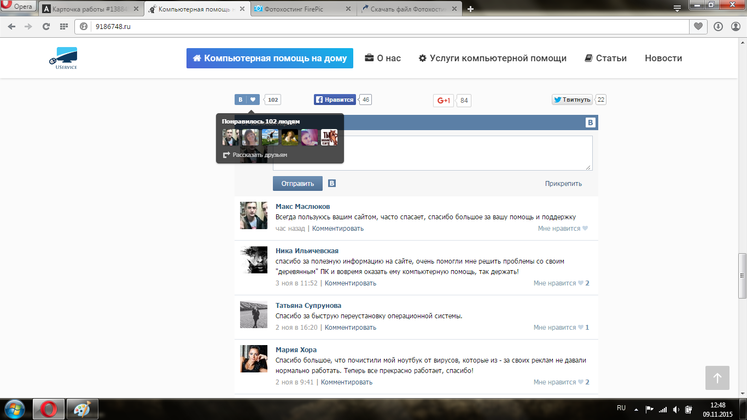Open Татьяна Супрунова's profile name
Screen dimensions: 747x420
pos(308,306)
